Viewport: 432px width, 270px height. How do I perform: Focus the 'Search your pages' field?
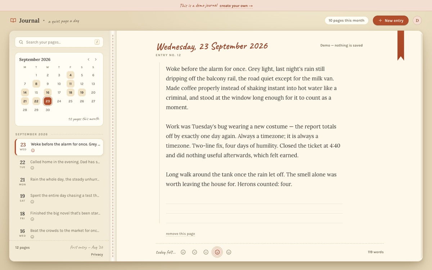[59, 42]
